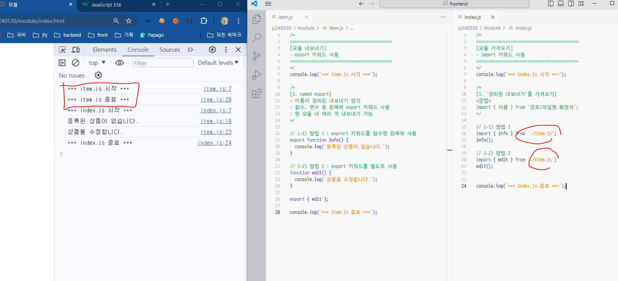Clear the console
Screen dimensions: 618x281
[x=76, y=63]
